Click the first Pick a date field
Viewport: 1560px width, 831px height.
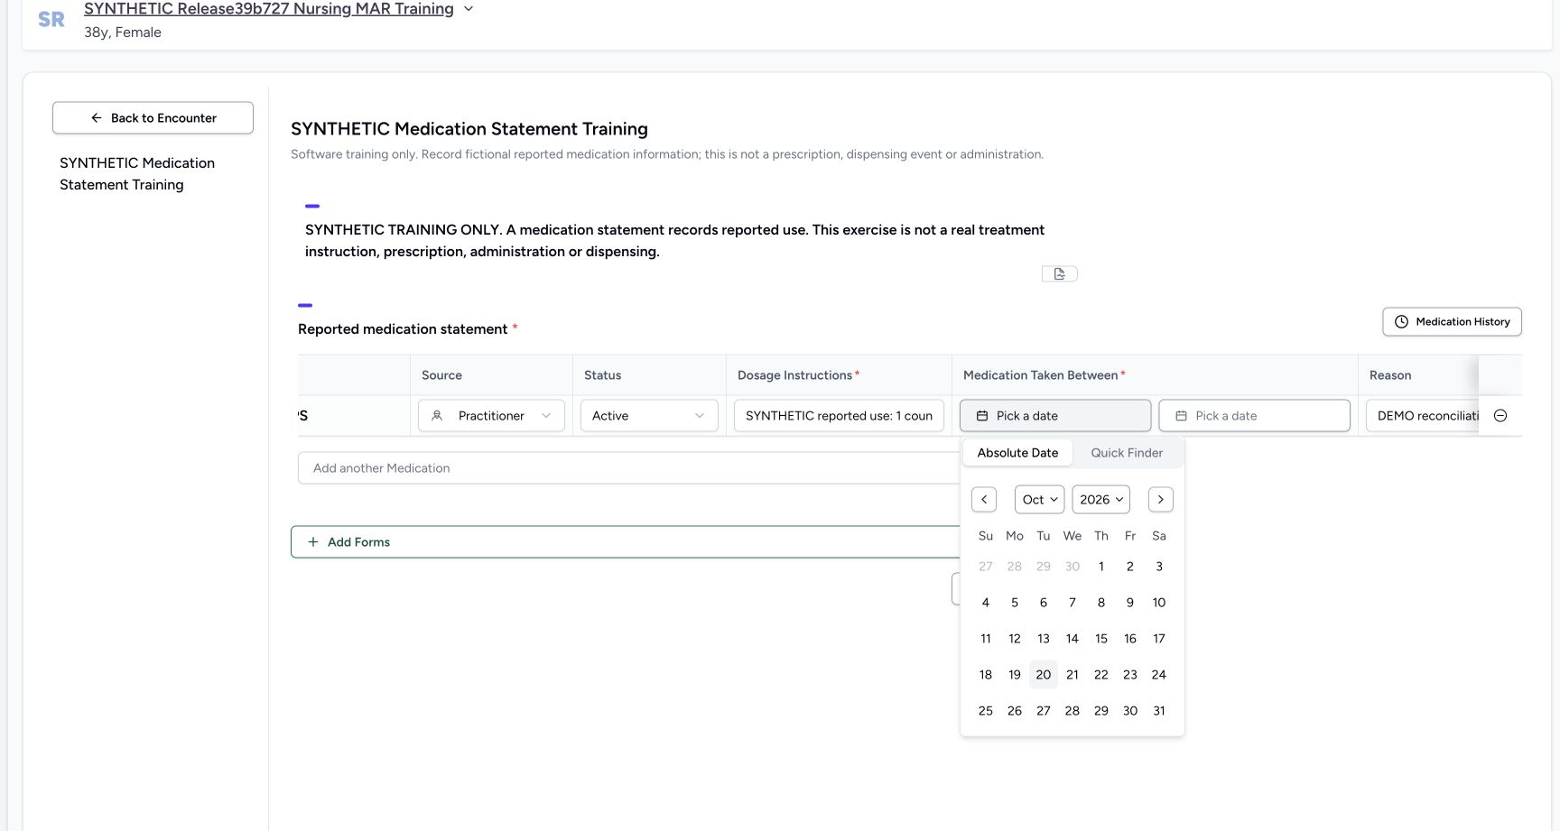[x=1055, y=416]
